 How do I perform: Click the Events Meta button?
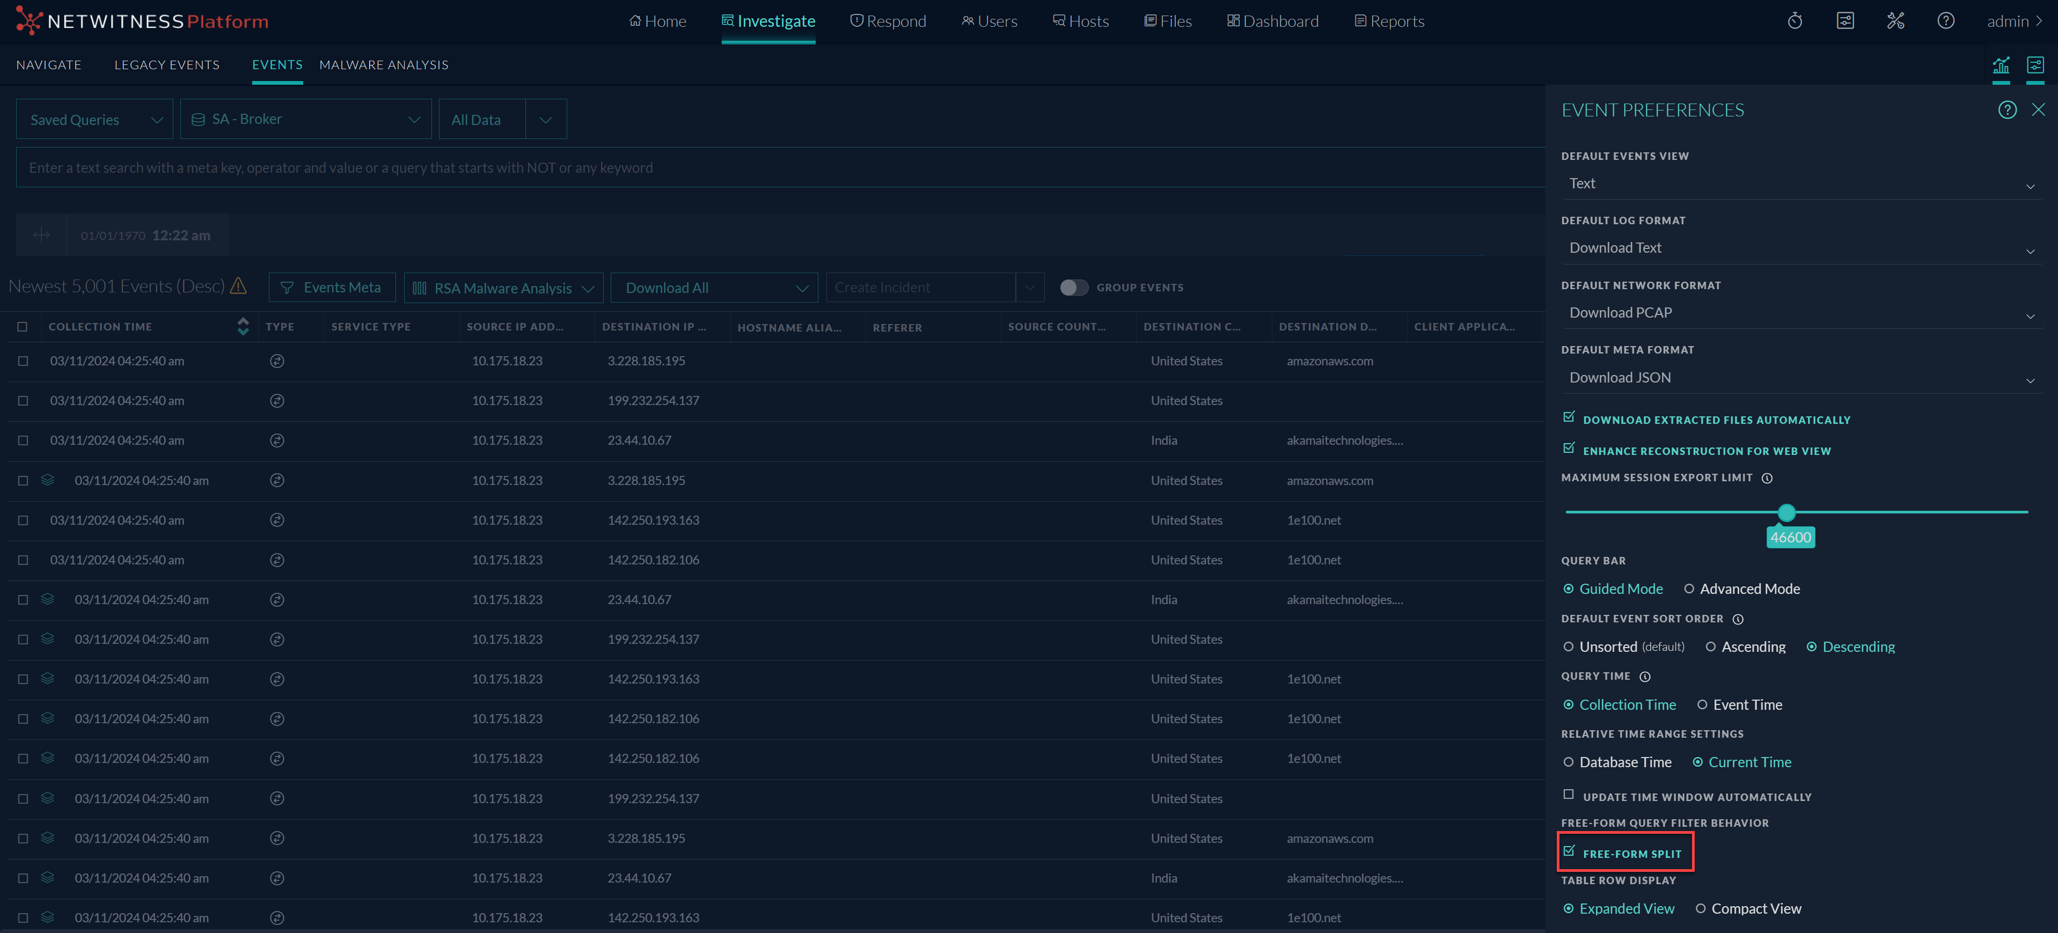click(x=332, y=288)
